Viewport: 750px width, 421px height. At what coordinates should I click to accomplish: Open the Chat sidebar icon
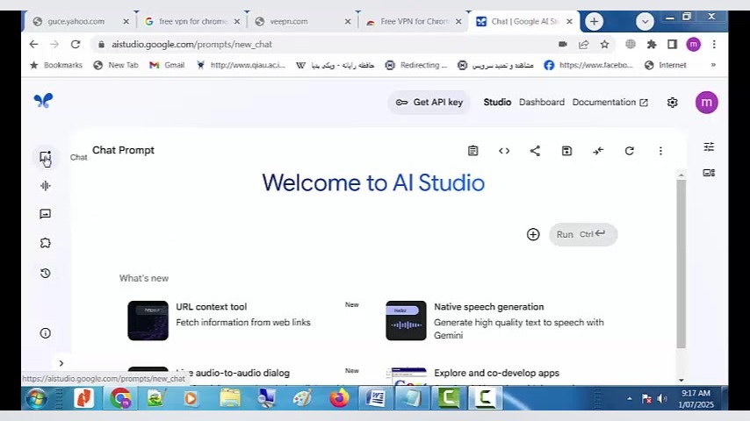pos(46,157)
